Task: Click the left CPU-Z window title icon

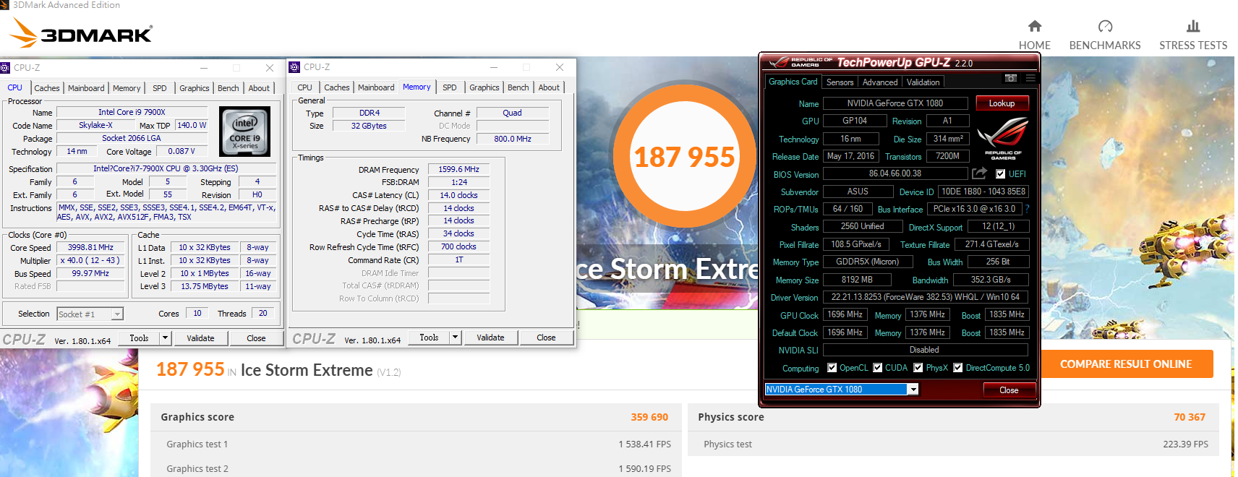Action: click(5, 68)
